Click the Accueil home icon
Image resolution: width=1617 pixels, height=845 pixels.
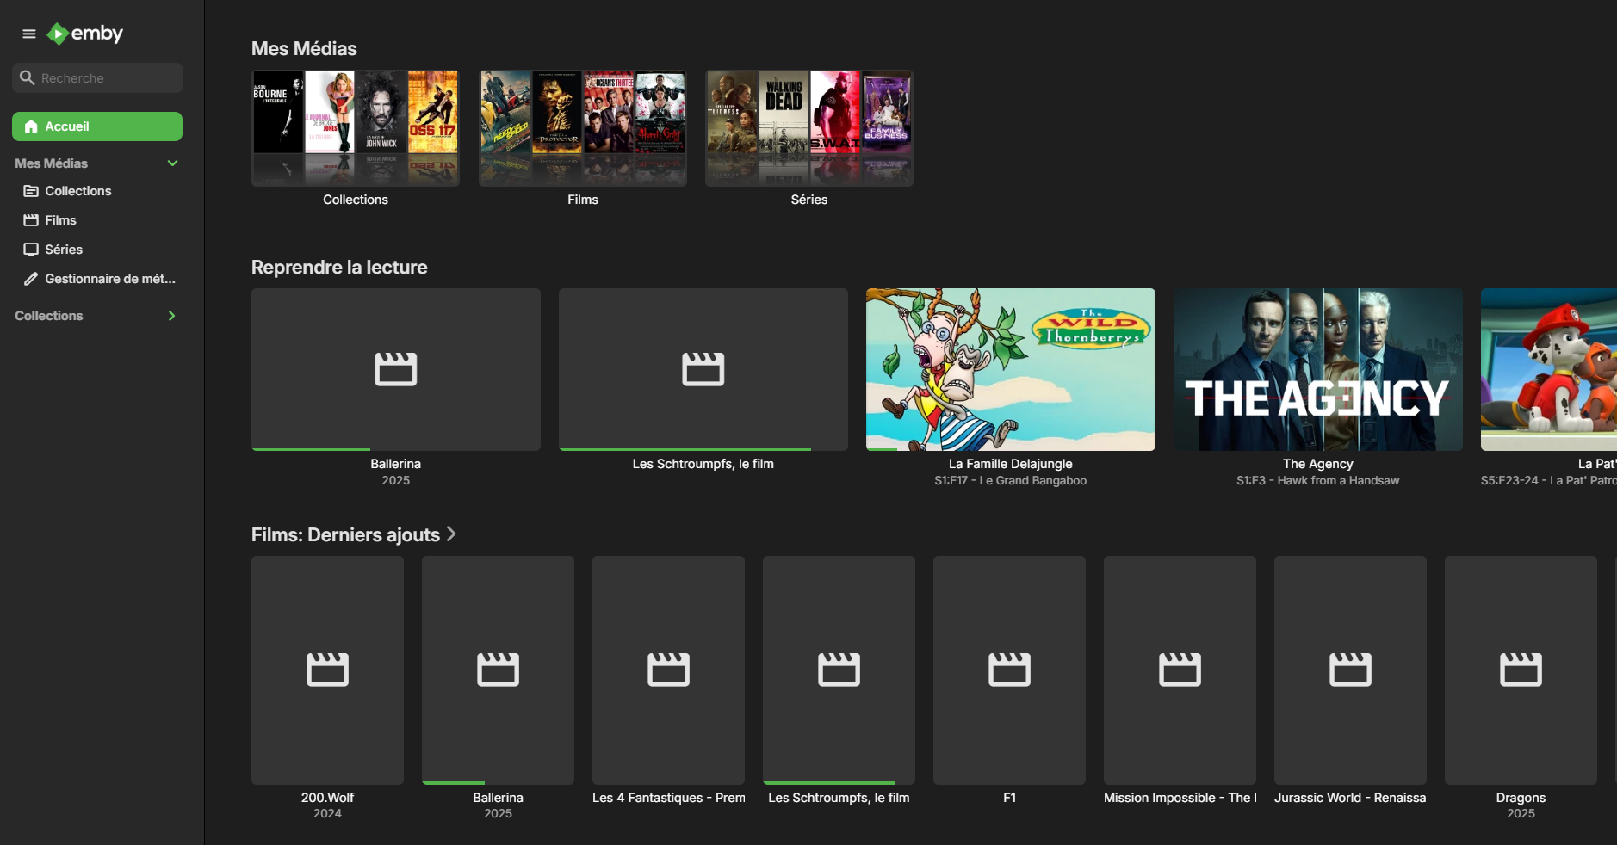[31, 126]
